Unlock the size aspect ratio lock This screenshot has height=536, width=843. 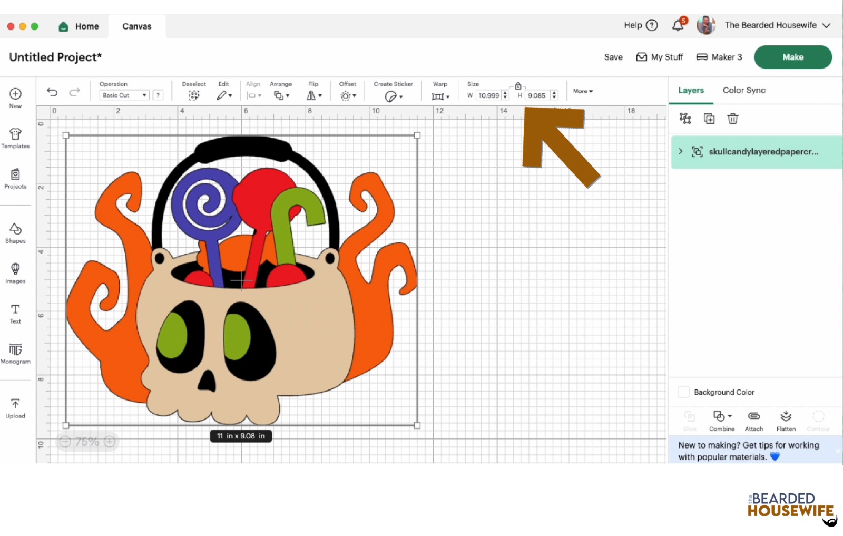point(518,85)
